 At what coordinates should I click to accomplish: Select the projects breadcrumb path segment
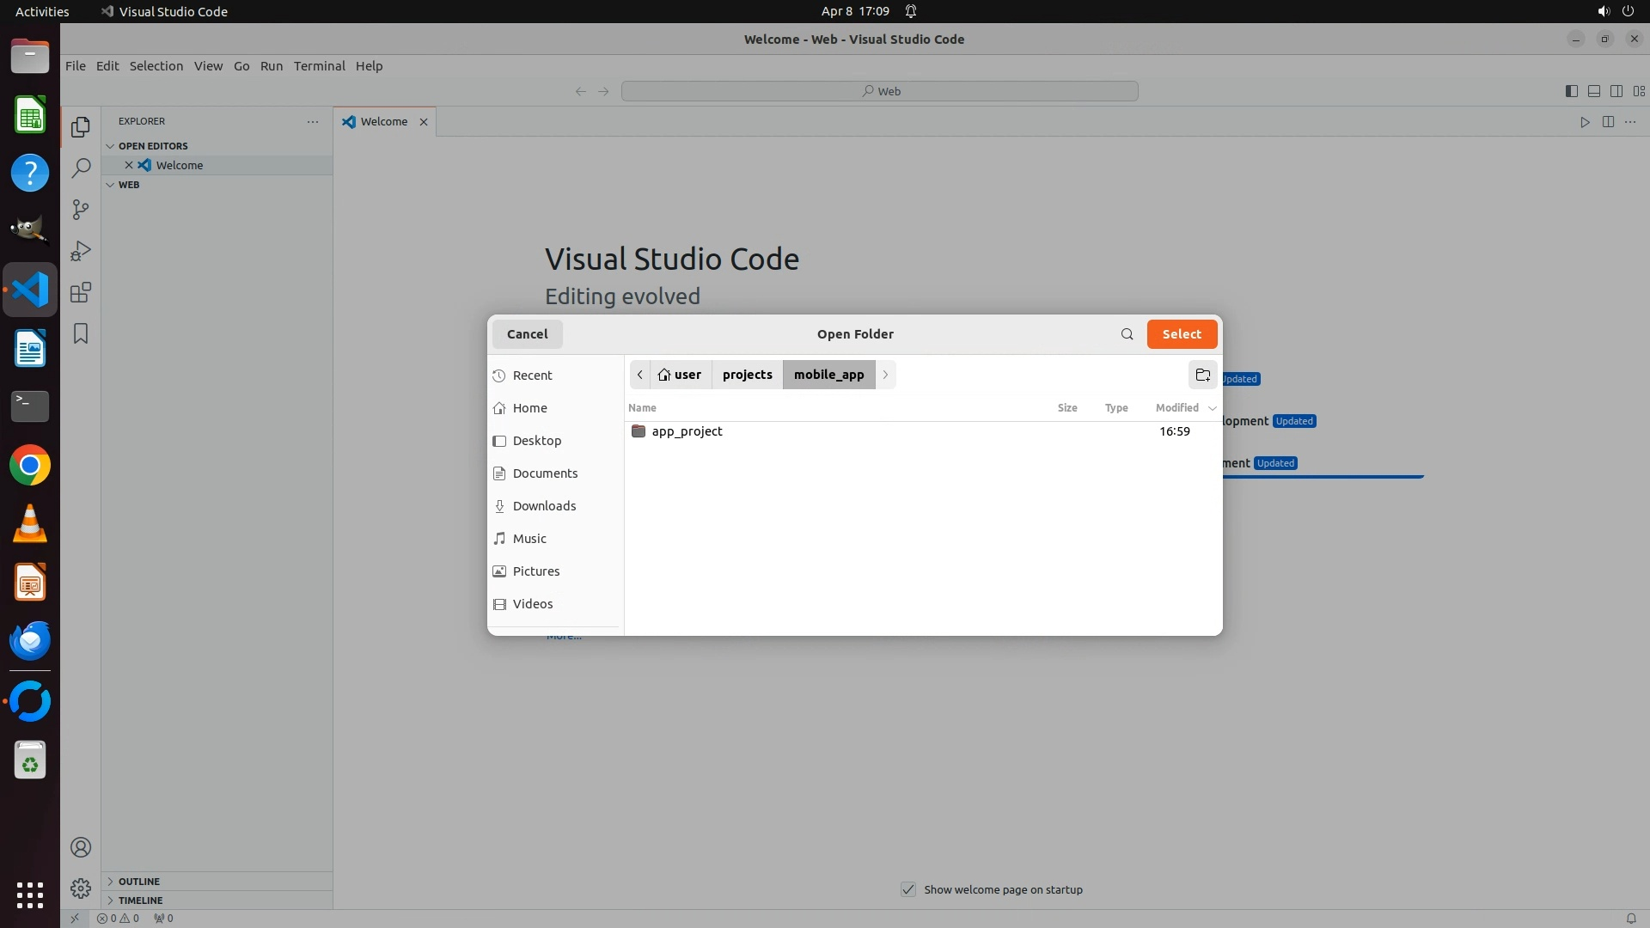point(747,375)
